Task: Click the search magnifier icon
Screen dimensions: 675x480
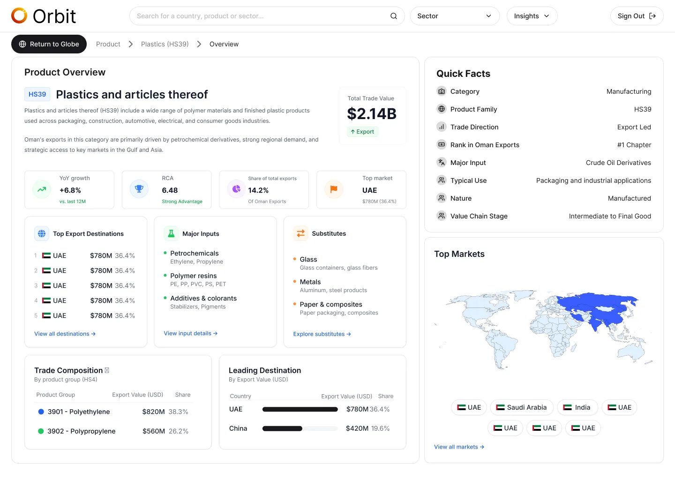Action: [x=394, y=16]
